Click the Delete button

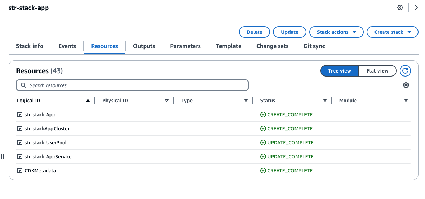(254, 32)
